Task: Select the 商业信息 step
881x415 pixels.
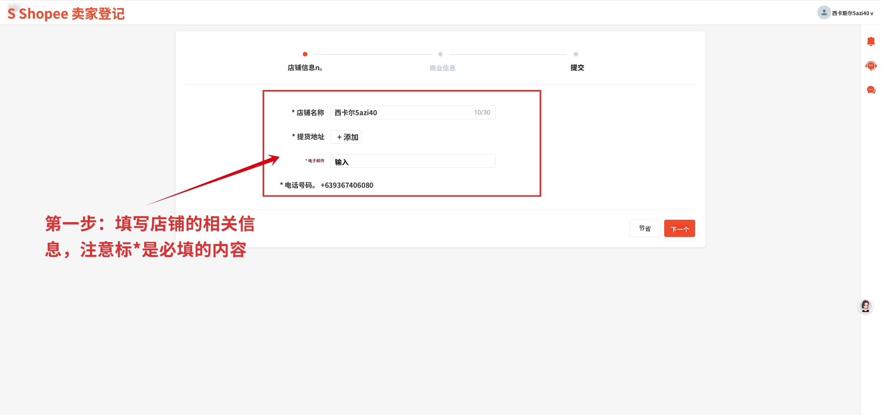Action: click(442, 68)
